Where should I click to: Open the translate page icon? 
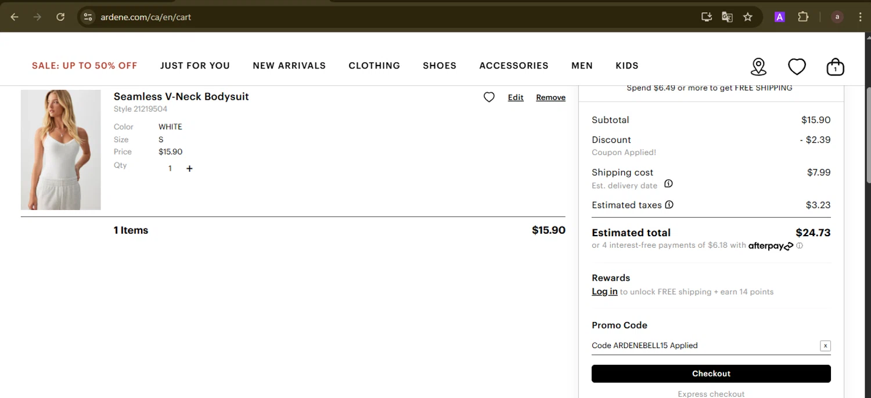[727, 17]
